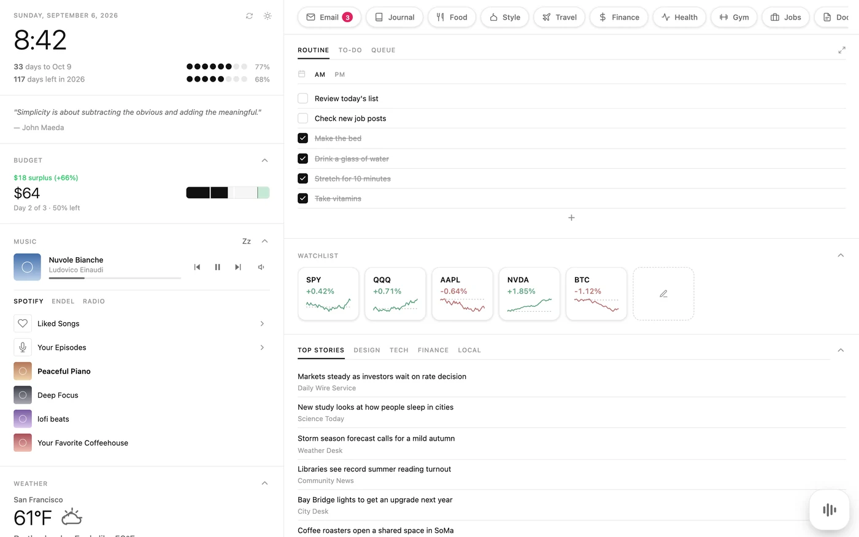The width and height of the screenshot is (859, 537).
Task: Open the Journal shortcut
Action: click(x=395, y=17)
